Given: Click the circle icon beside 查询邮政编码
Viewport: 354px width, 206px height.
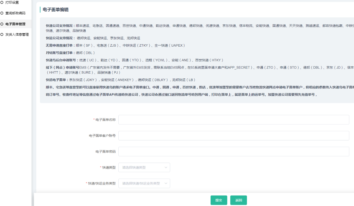Looking at the screenshot, I should (x=2, y=13).
